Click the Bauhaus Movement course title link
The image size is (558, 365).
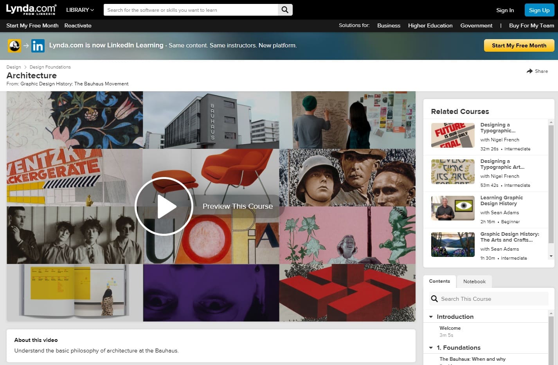pyautogui.click(x=74, y=84)
